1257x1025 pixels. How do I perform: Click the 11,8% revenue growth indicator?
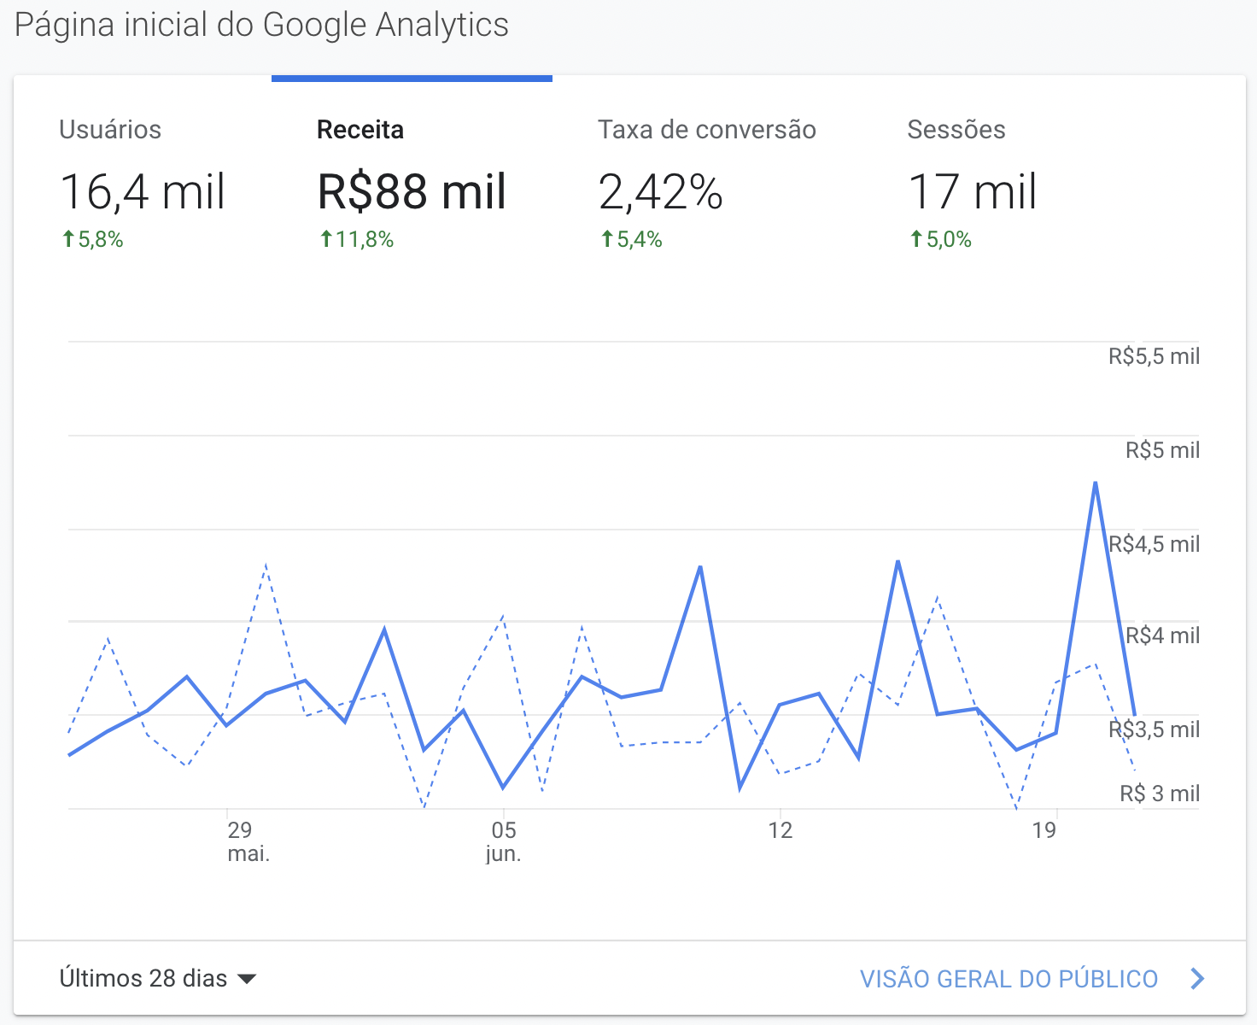pos(356,240)
